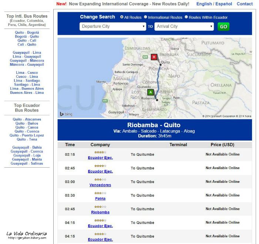Open Quito - Bogotá route
259x244 pixels.
coord(27,32)
